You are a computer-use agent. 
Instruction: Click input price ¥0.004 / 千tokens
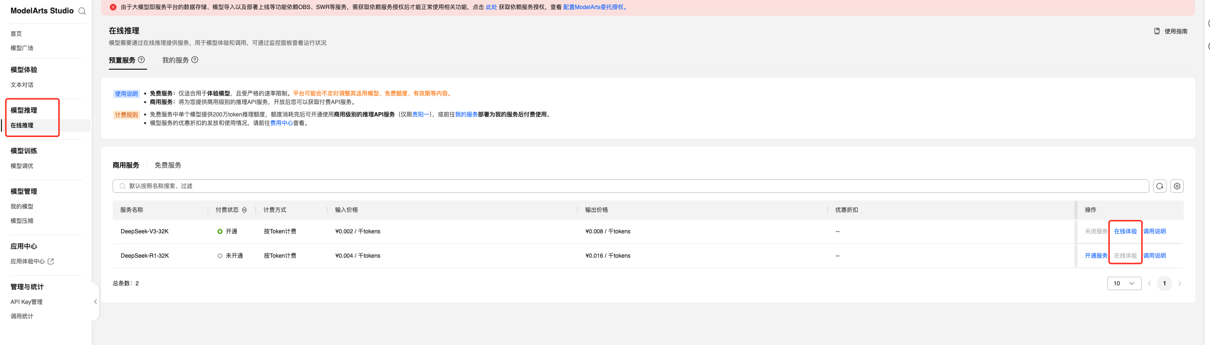pyautogui.click(x=358, y=256)
